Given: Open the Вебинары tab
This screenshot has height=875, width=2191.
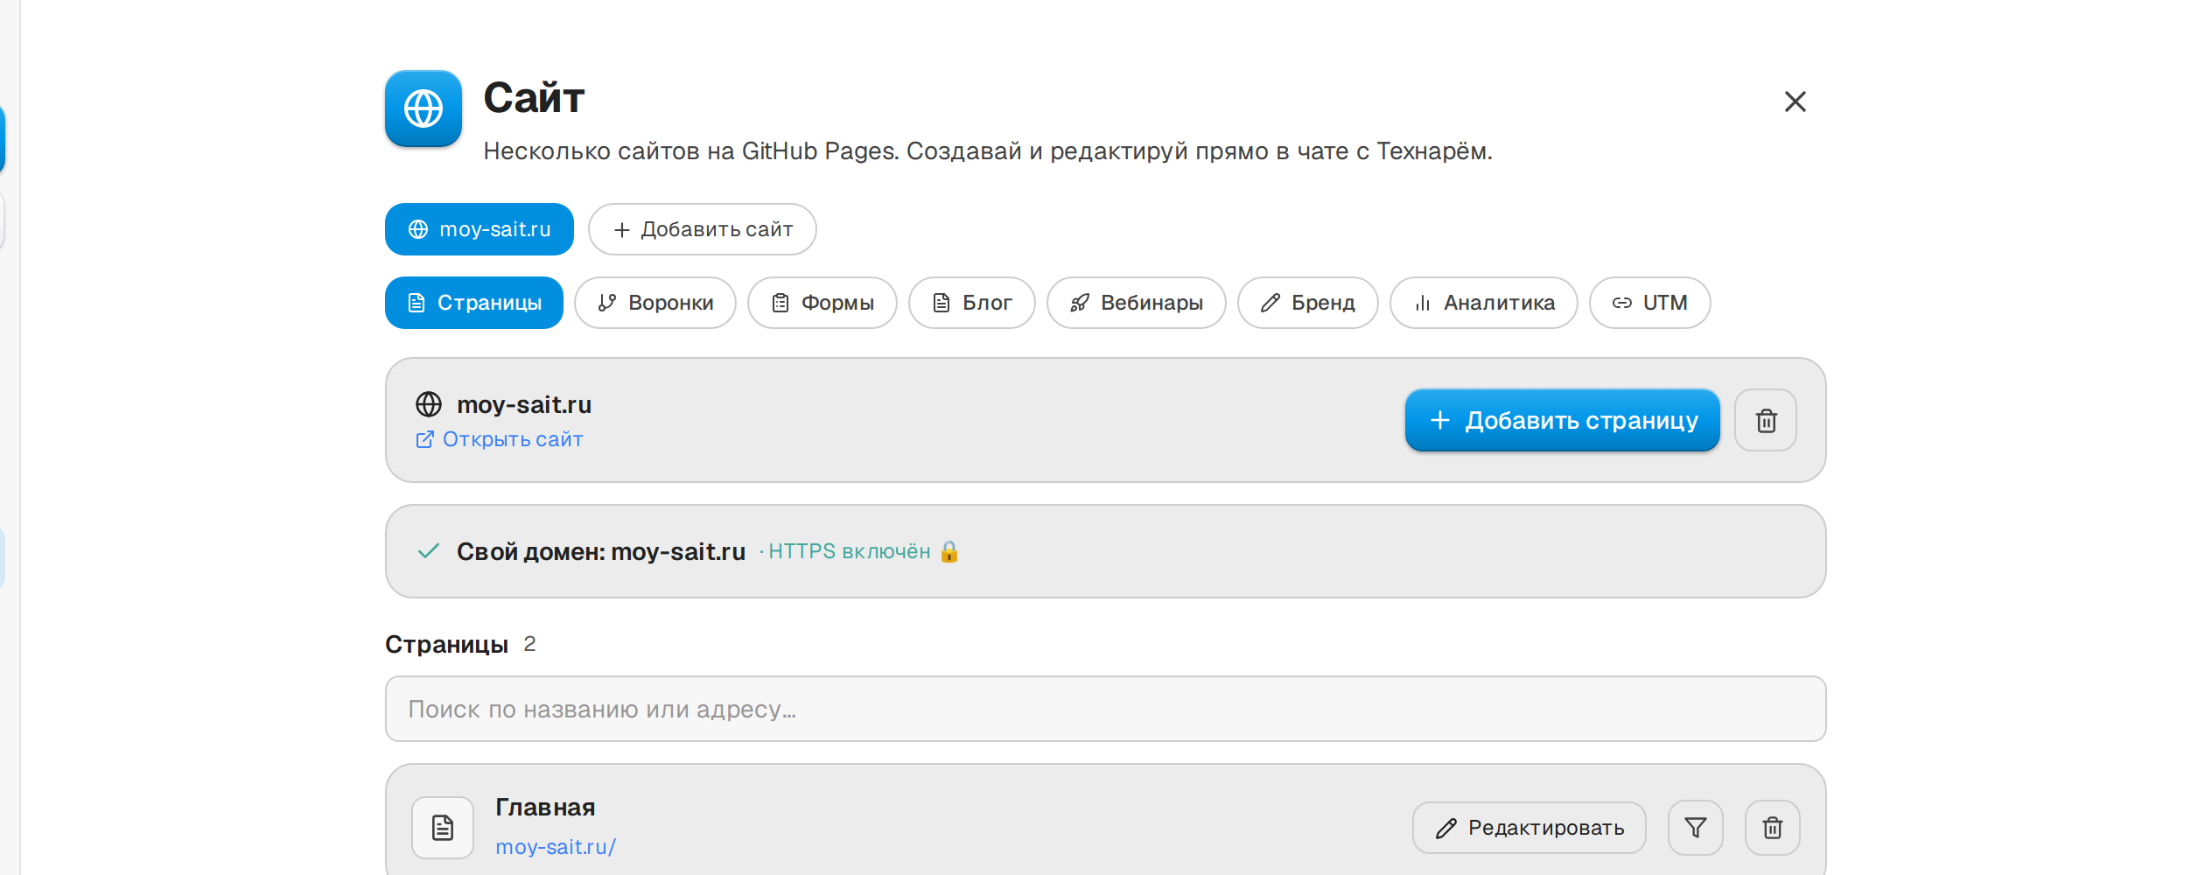Looking at the screenshot, I should pyautogui.click(x=1137, y=303).
